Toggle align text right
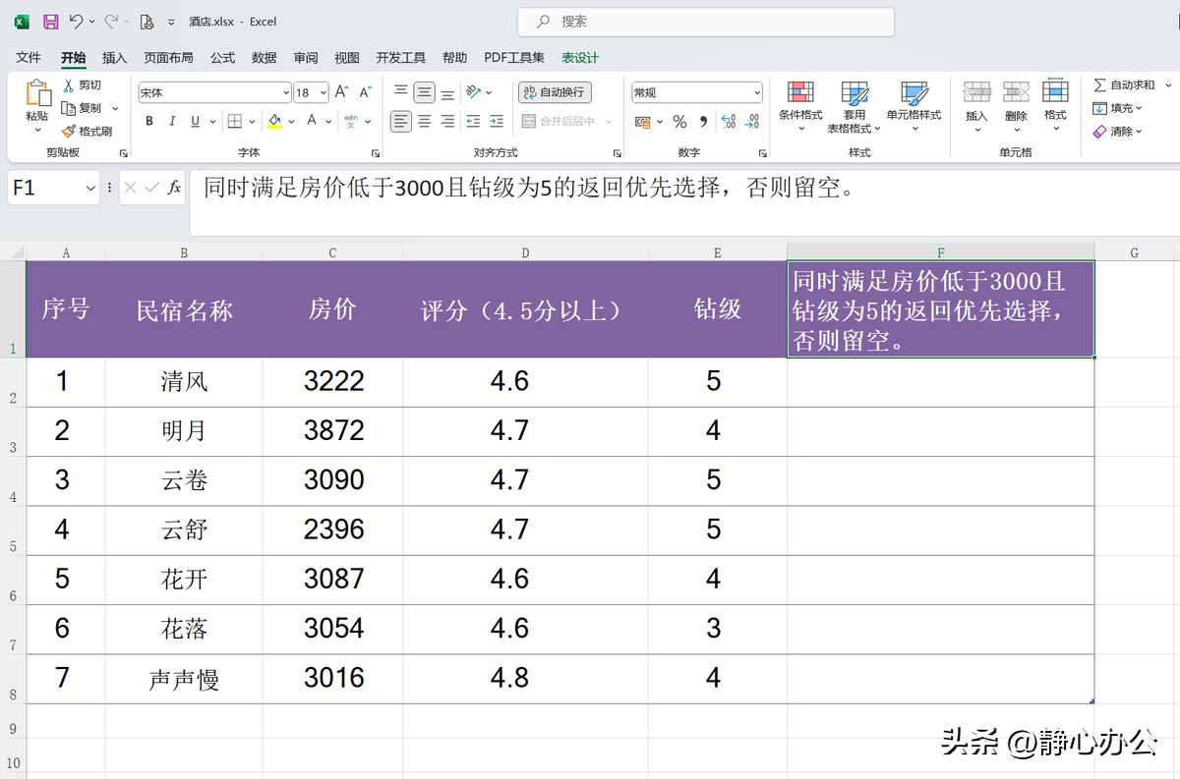Image resolution: width=1180 pixels, height=779 pixels. coord(447,121)
